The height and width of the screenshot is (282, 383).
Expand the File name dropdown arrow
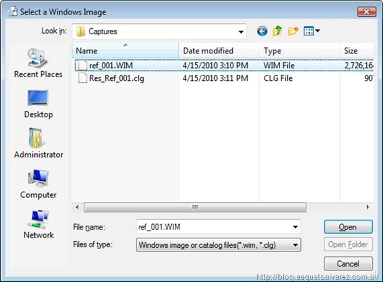[295, 227]
